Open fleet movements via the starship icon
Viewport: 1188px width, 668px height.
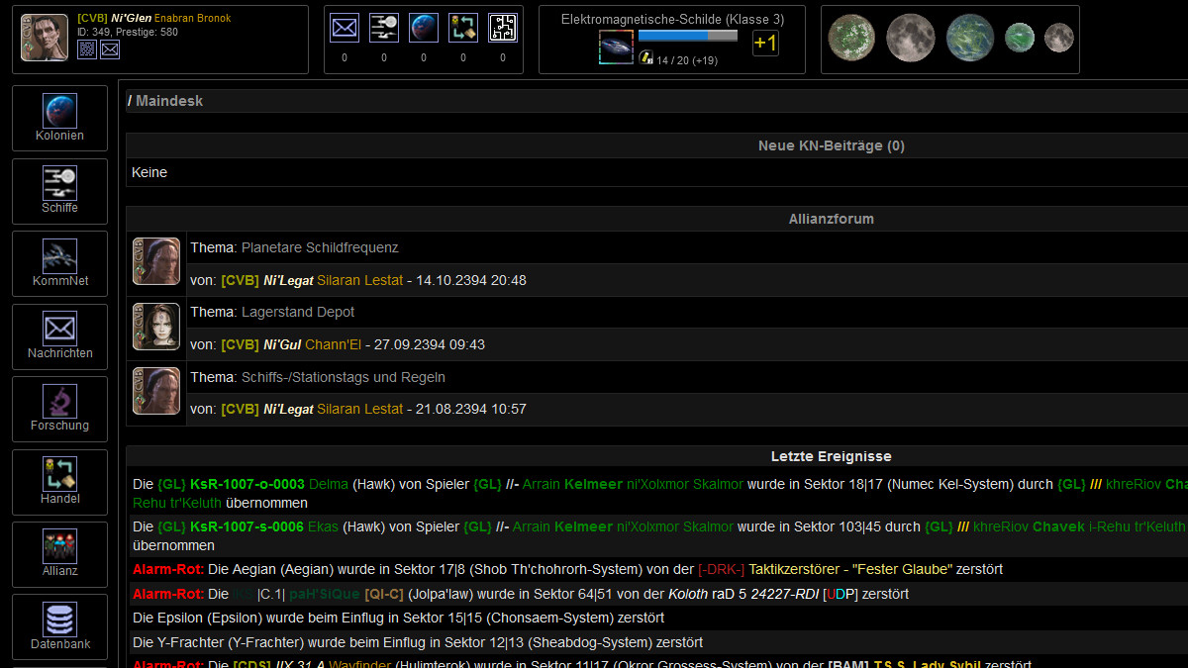(x=384, y=29)
